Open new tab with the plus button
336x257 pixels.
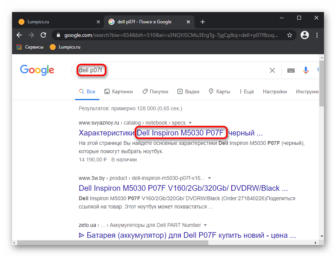203,22
